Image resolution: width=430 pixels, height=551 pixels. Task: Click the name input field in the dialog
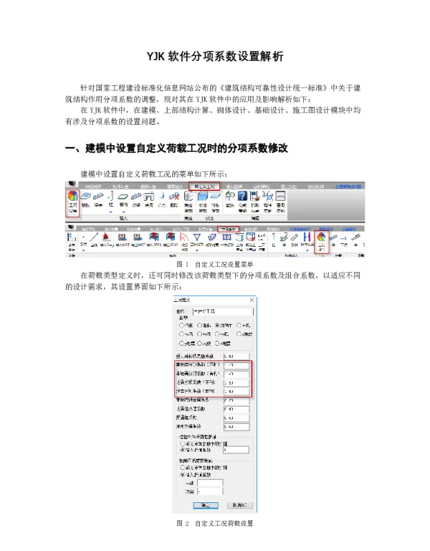pos(223,311)
